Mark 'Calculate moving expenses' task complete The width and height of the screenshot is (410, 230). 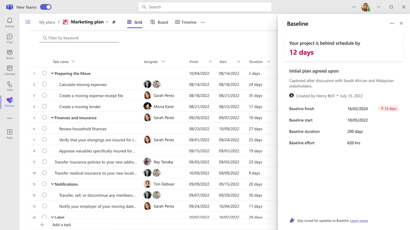tap(44, 84)
